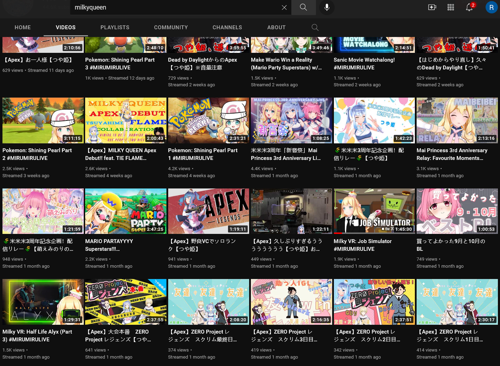
Task: Open ZERO Project スクリム最終日 video title
Action: point(203,336)
